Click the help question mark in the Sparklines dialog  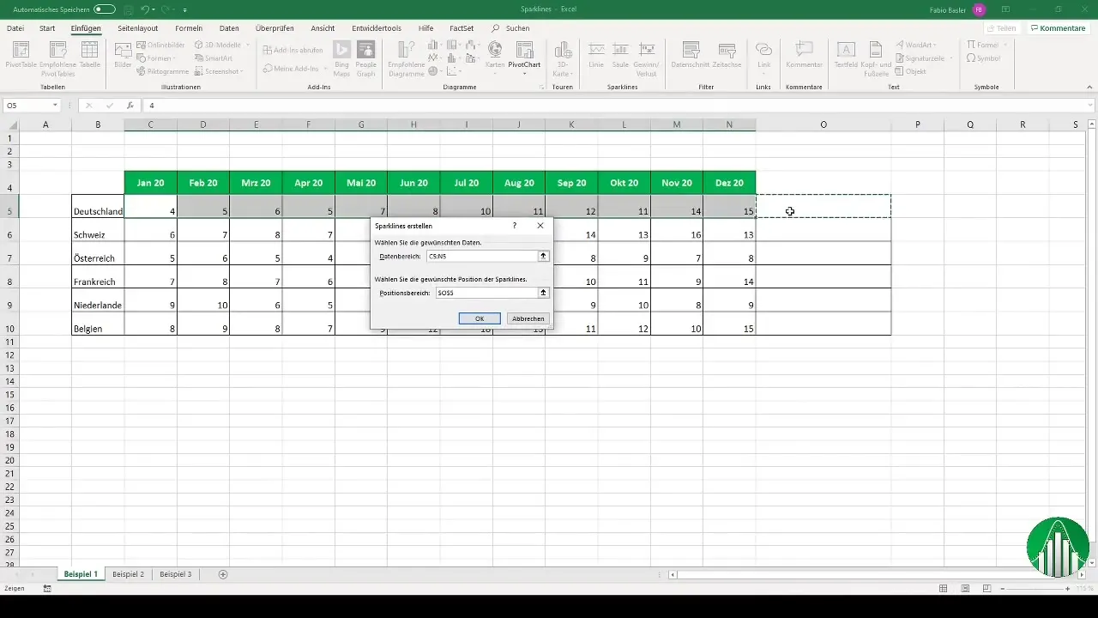tap(515, 225)
